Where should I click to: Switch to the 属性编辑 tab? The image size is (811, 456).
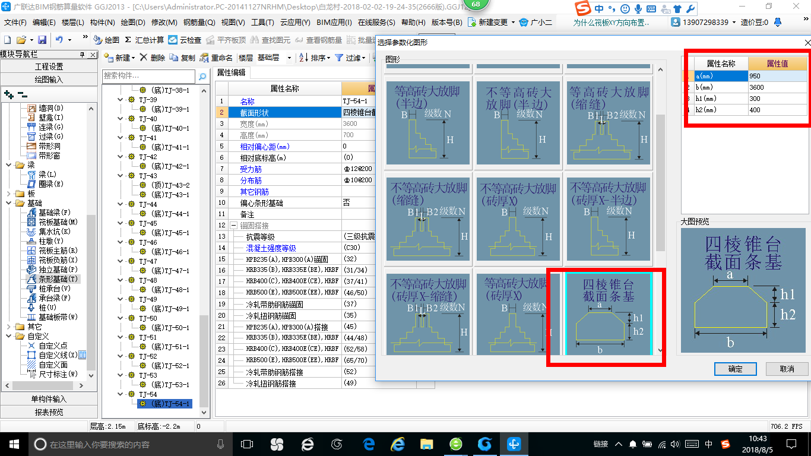(231, 72)
